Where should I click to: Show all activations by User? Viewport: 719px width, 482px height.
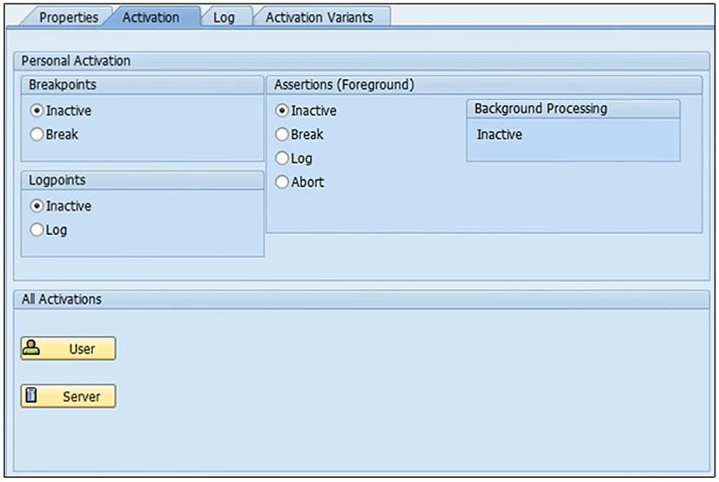68,349
